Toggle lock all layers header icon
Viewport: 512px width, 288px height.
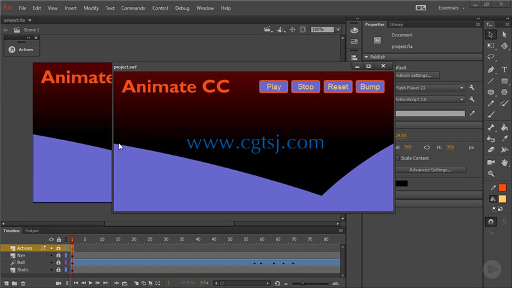pos(58,239)
